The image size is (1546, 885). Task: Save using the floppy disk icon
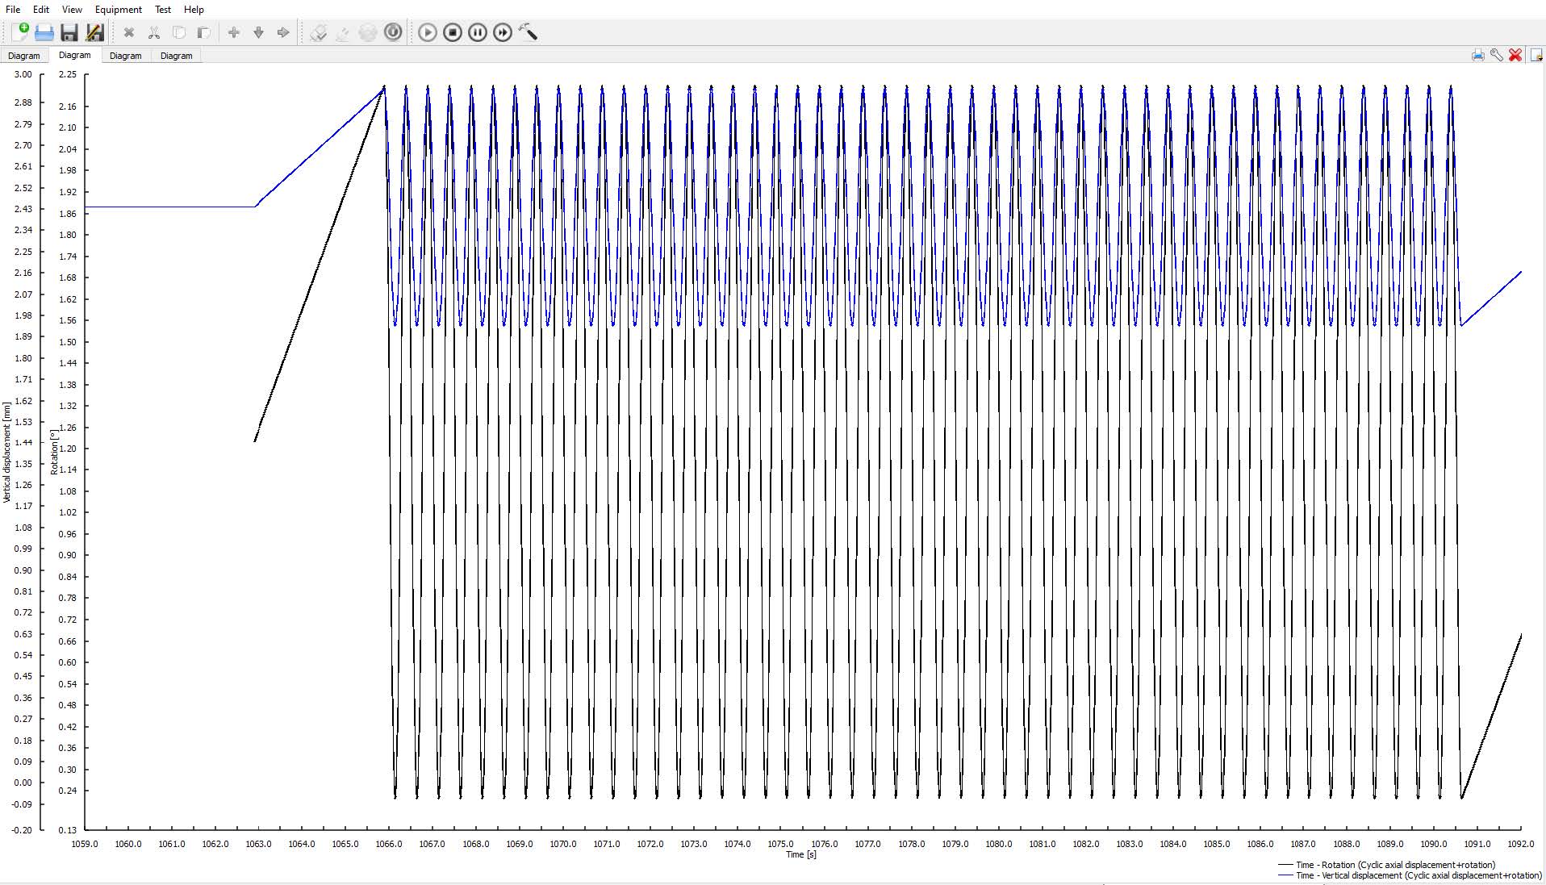click(x=69, y=32)
